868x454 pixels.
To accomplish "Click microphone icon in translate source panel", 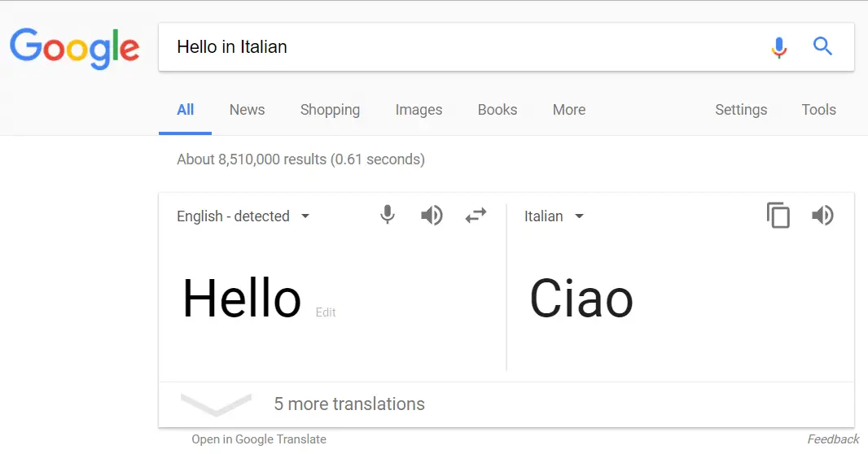I will (388, 215).
